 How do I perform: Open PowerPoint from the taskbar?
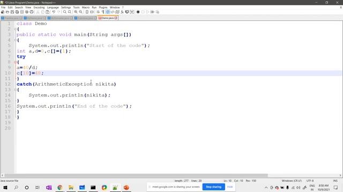pos(126,187)
